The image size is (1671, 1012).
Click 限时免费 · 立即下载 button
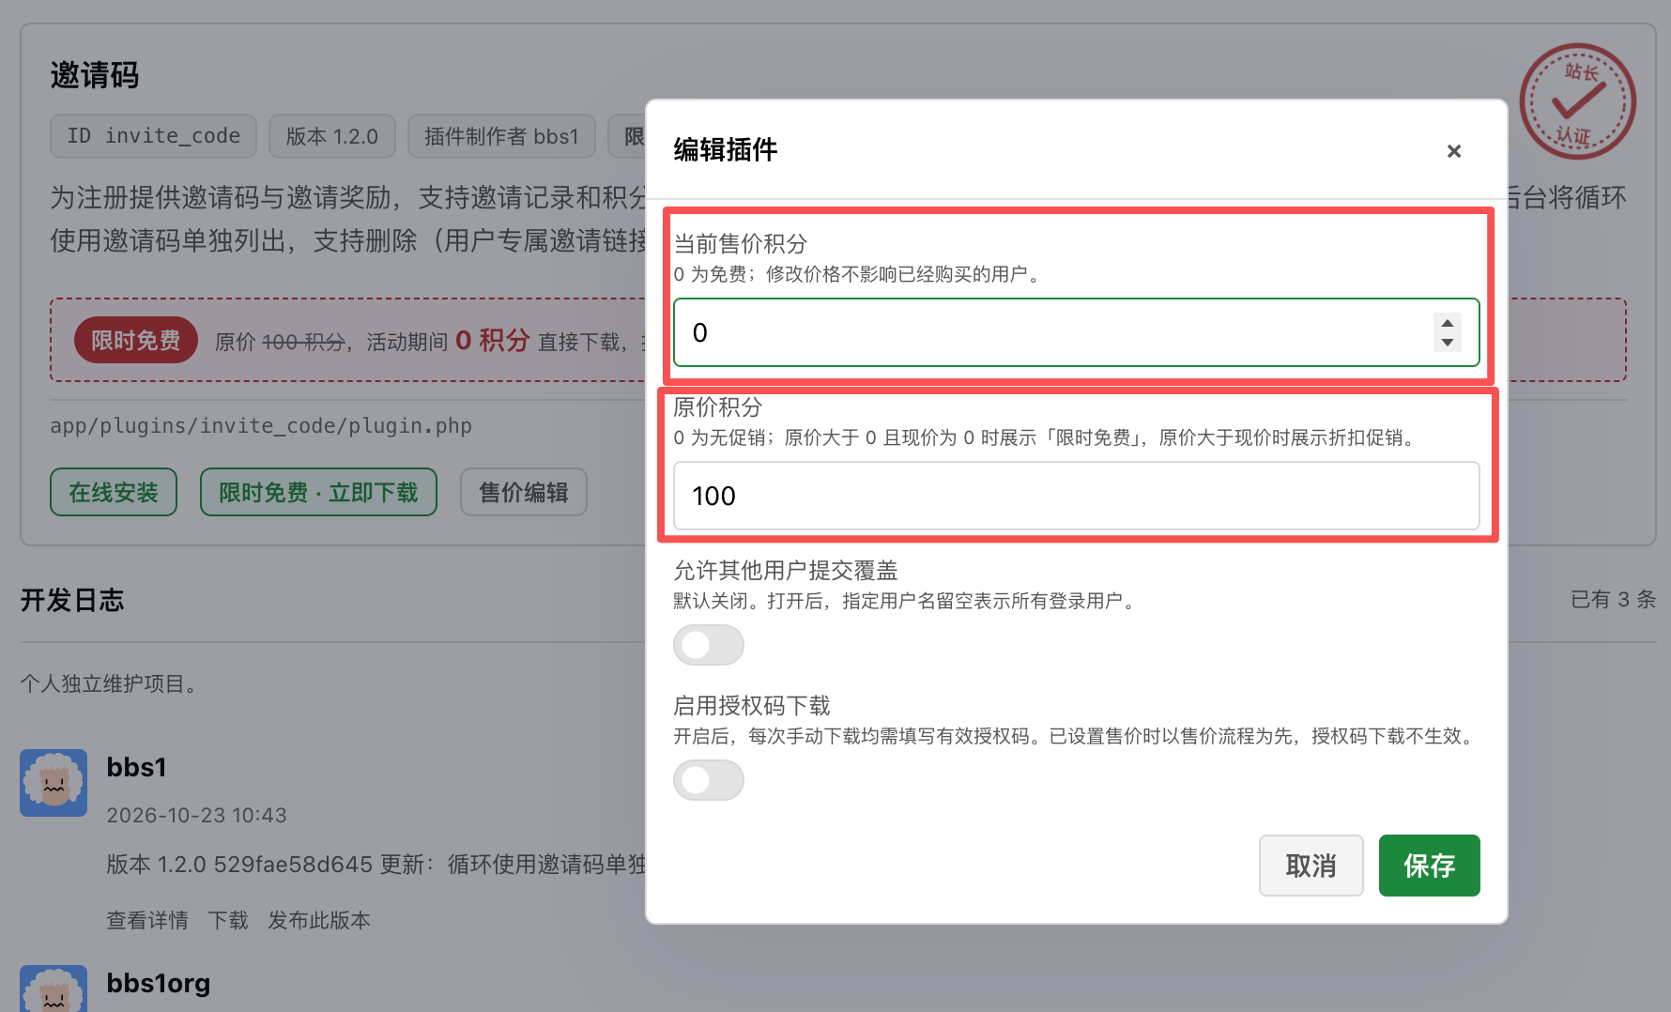point(318,492)
